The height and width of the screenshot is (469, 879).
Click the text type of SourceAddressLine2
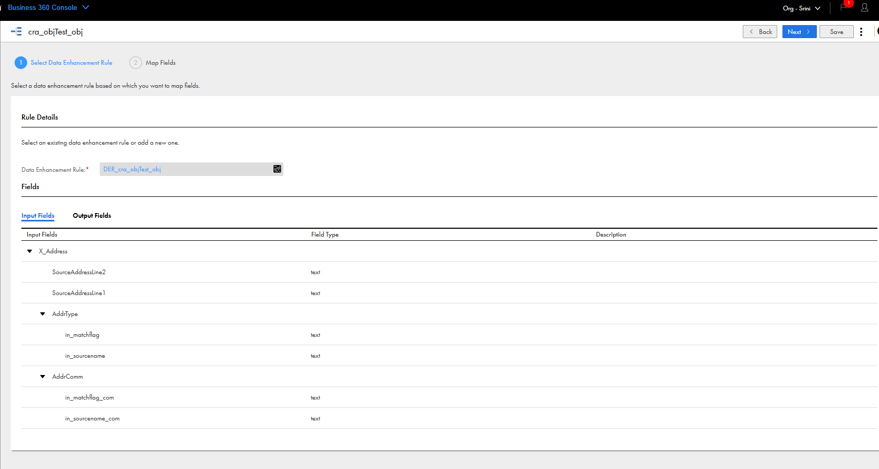(x=315, y=272)
